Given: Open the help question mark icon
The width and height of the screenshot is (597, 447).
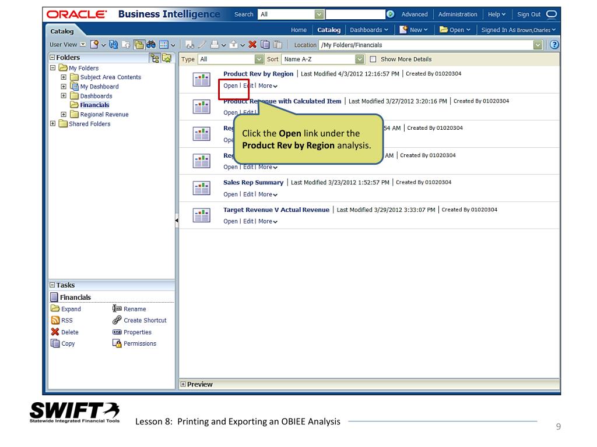Looking at the screenshot, I should point(554,44).
